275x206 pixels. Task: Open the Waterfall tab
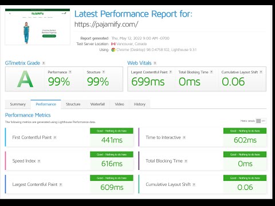pyautogui.click(x=97, y=104)
